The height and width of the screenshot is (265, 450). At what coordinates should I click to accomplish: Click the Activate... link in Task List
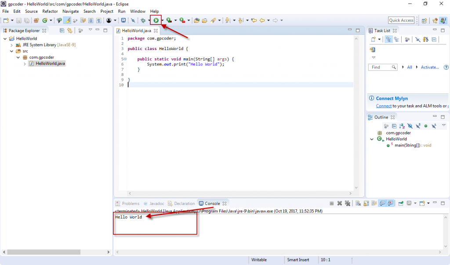click(x=430, y=67)
